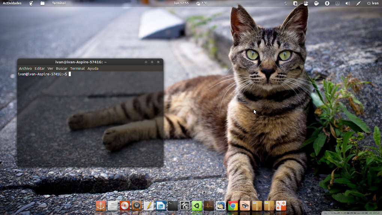Screen dimensions: 382x215
Task: Open the ivan user menu
Action: pyautogui.click(x=373, y=3)
